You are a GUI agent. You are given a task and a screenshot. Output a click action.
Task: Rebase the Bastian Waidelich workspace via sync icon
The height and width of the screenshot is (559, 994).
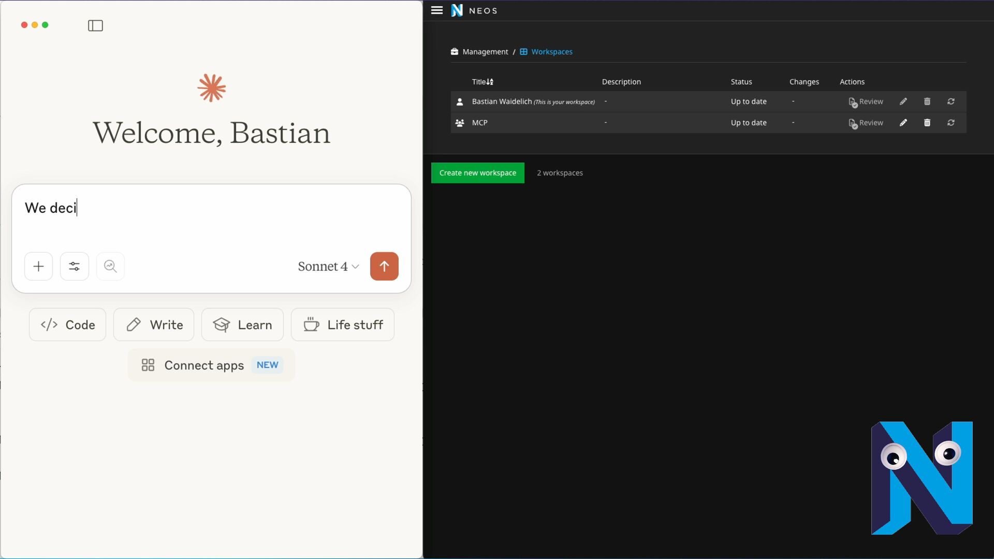951,101
